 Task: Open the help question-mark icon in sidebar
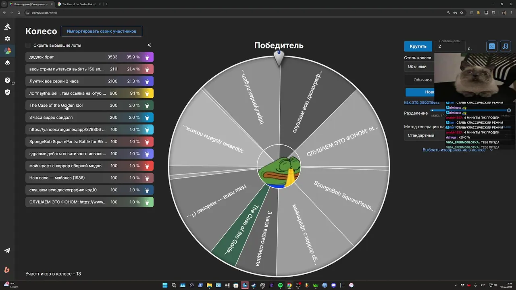7,80
